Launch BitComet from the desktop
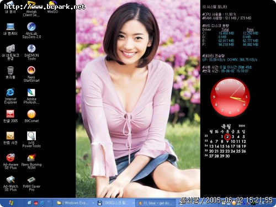Image resolution: width=276 pixels, height=207 pixels. click(31, 116)
